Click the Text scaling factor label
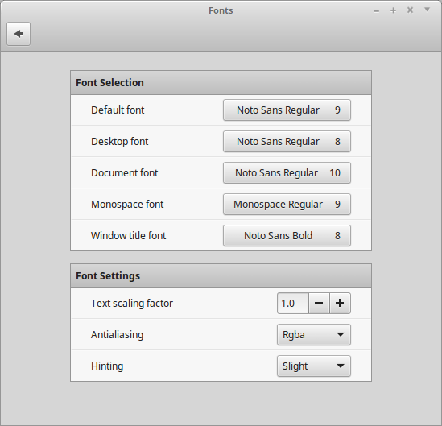The image size is (442, 426). (x=132, y=304)
